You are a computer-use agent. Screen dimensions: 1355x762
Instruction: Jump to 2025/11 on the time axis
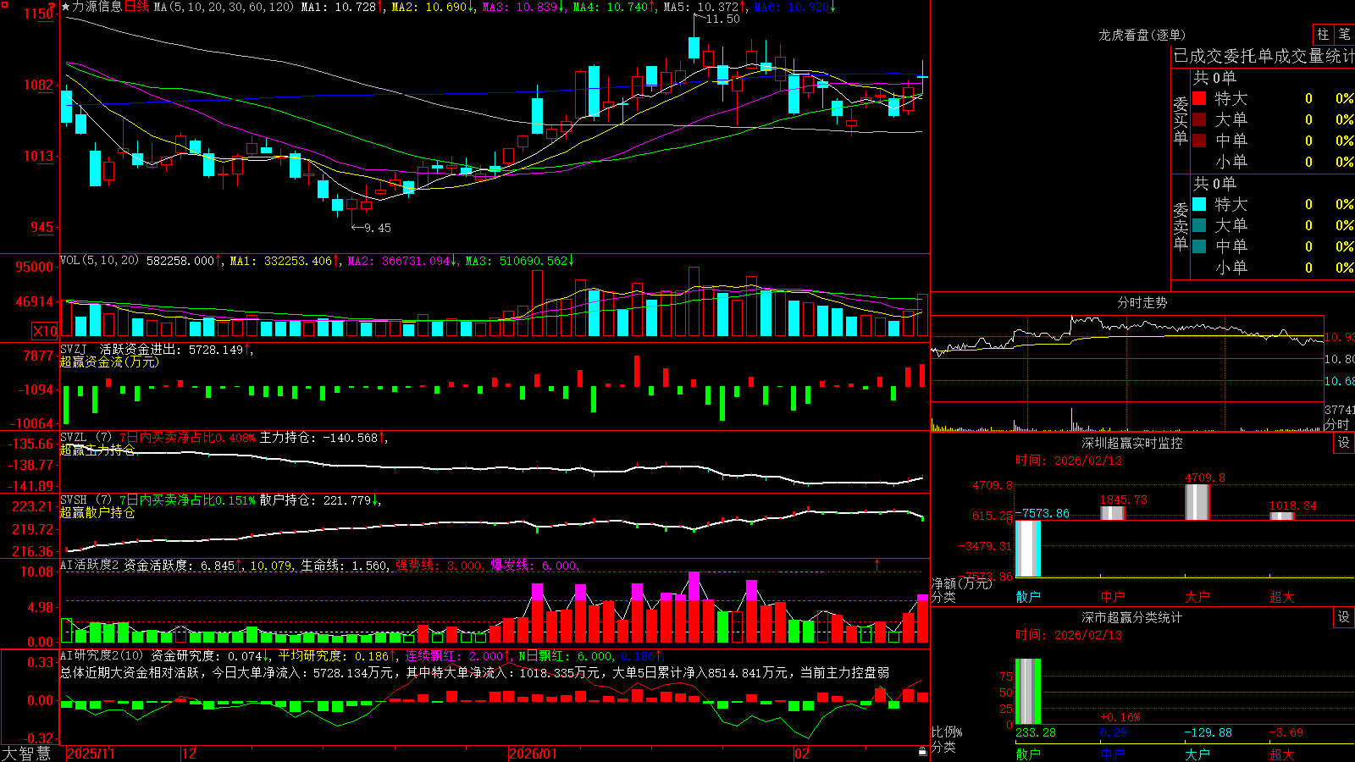(x=91, y=754)
